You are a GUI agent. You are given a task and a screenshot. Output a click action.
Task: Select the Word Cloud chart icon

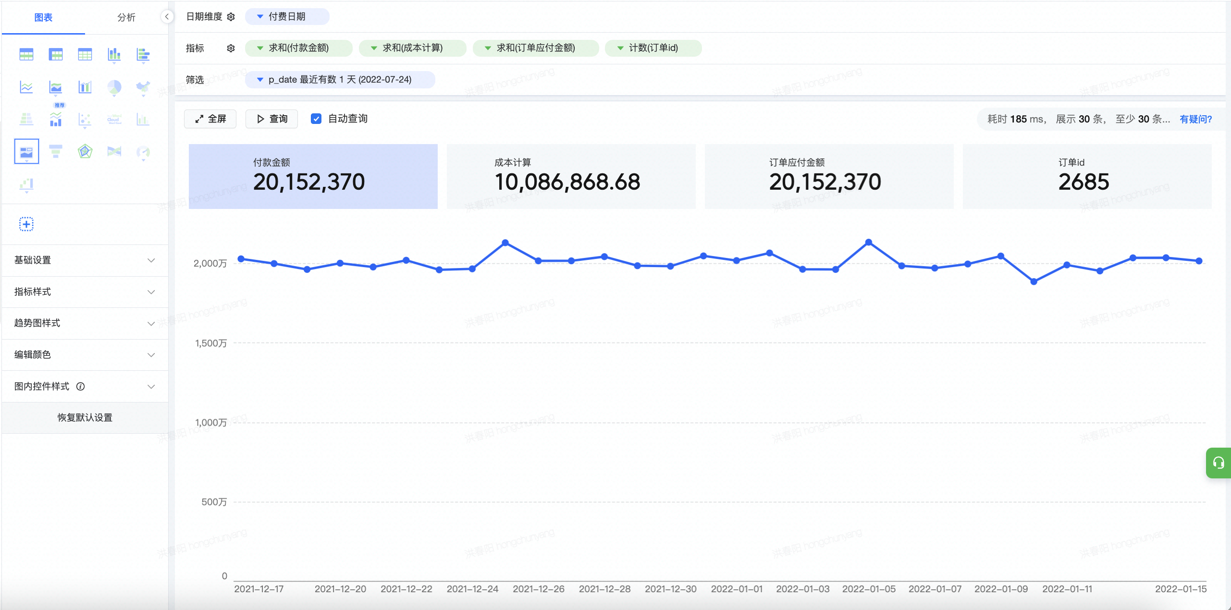[114, 119]
